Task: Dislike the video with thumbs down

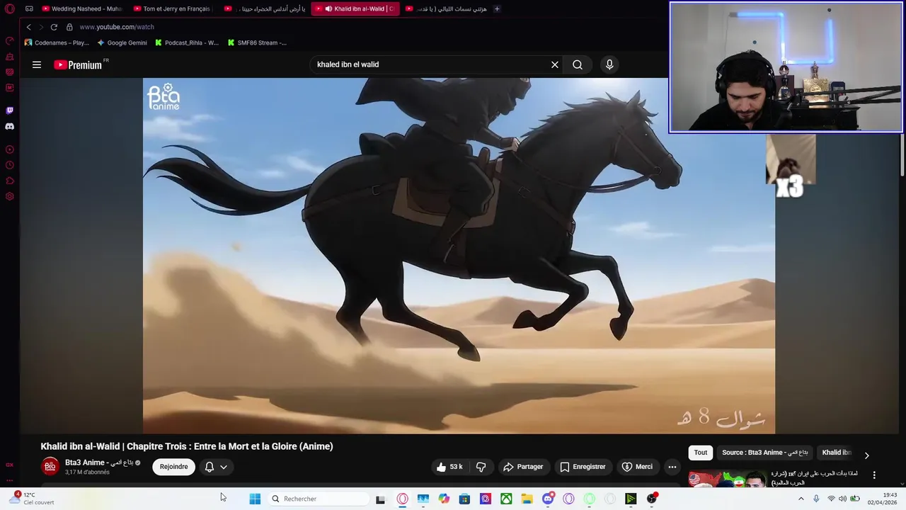Action: pyautogui.click(x=481, y=467)
